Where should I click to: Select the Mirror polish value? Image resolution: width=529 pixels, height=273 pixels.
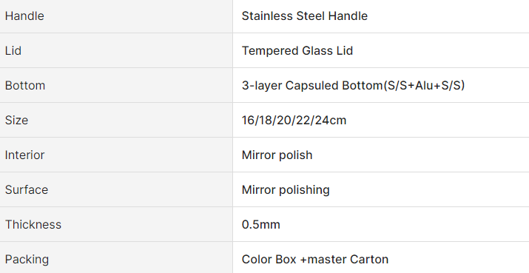coord(277,155)
